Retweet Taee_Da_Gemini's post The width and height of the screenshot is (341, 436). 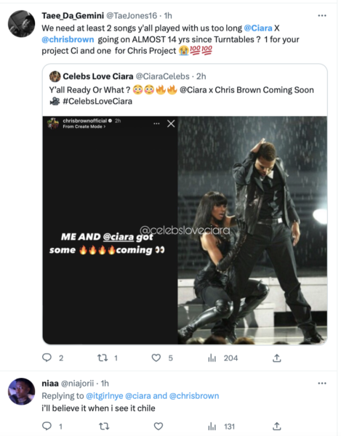click(x=103, y=358)
